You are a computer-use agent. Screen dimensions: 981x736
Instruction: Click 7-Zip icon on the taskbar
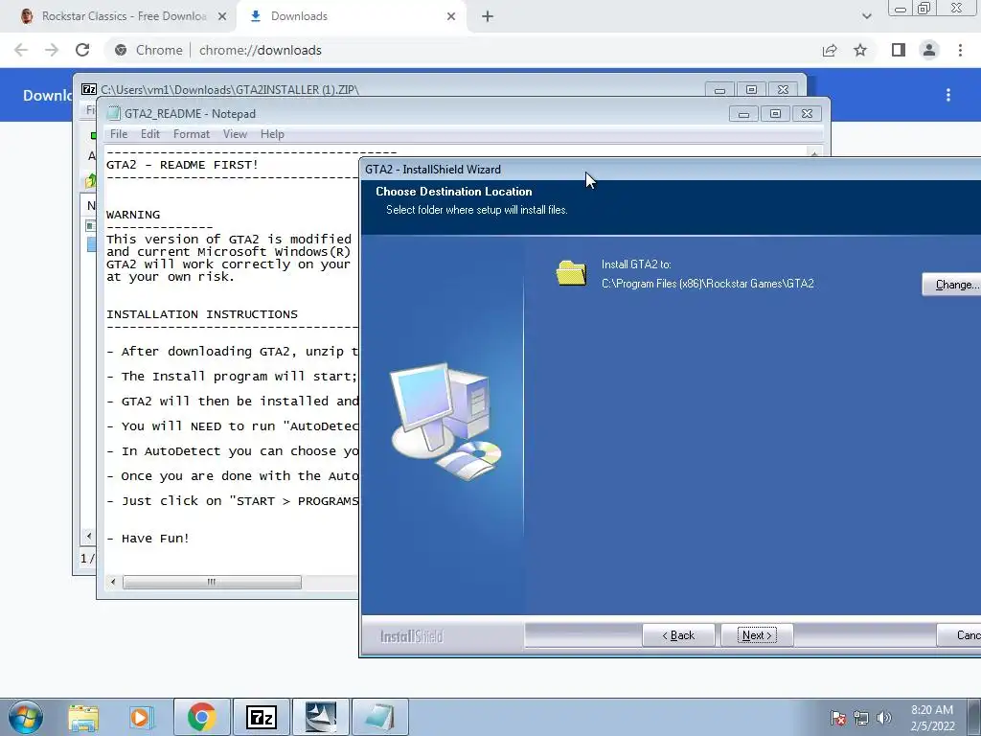[x=262, y=717]
